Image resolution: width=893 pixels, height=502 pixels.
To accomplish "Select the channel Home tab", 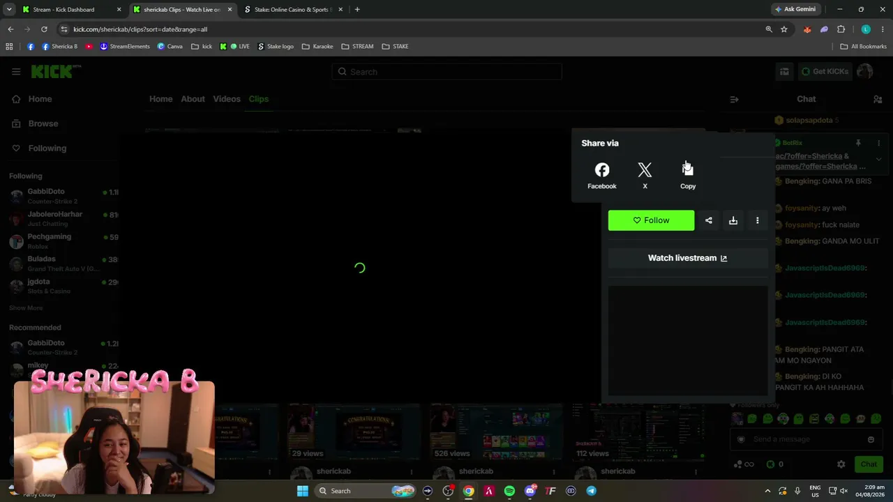I will (x=160, y=99).
